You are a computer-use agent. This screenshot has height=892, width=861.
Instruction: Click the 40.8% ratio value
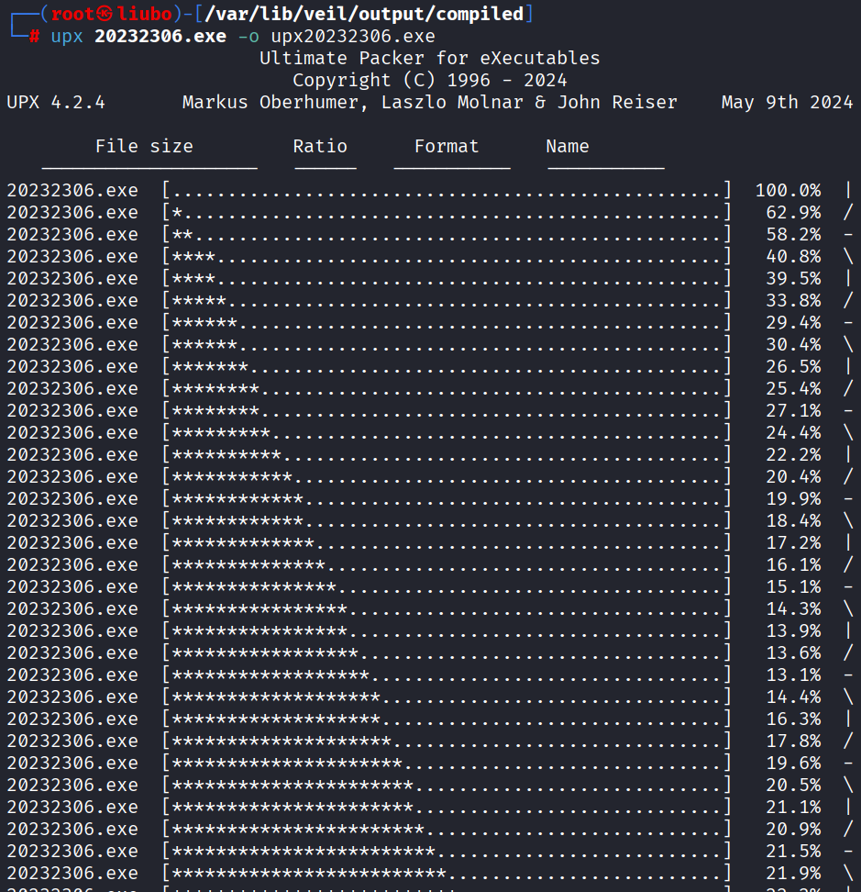pos(793,257)
